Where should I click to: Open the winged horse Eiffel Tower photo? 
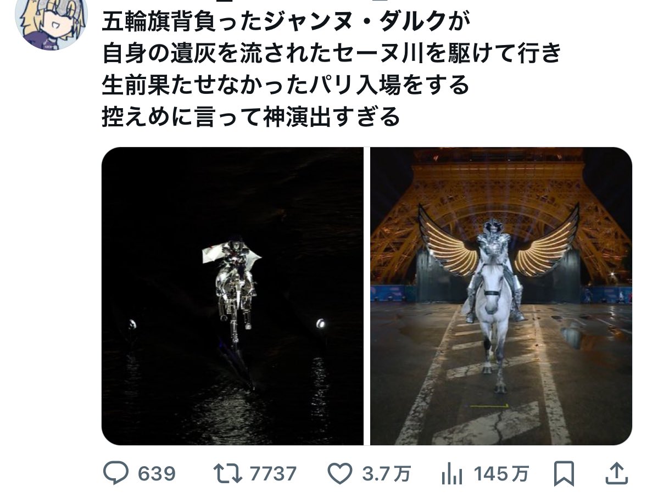coord(501,296)
